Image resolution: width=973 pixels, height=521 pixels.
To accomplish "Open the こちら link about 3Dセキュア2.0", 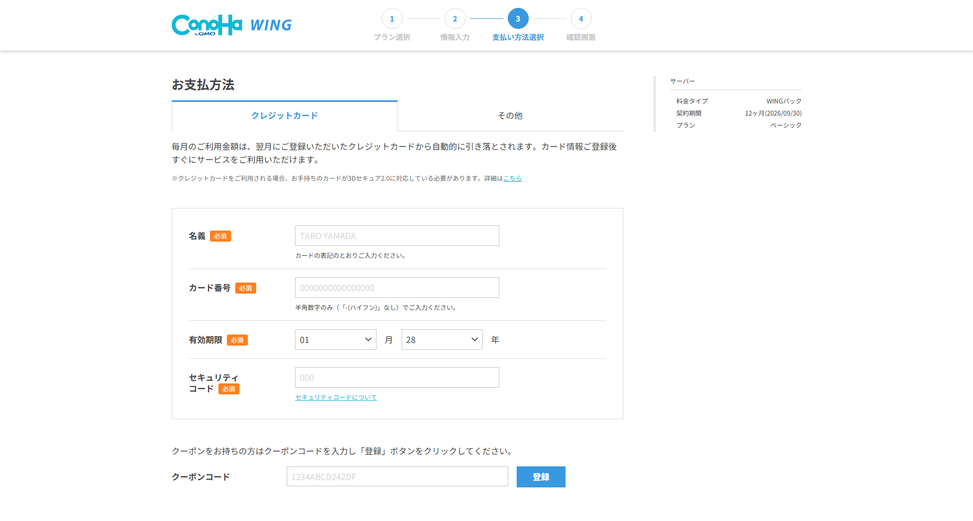I will pos(512,178).
